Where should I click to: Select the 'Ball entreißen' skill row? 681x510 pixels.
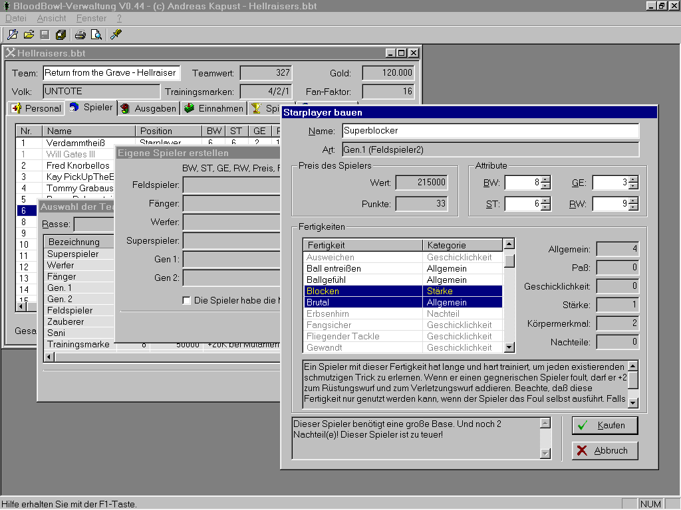363,268
